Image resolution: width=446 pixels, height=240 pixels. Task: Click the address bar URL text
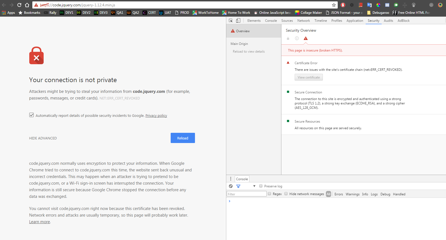click(78, 5)
